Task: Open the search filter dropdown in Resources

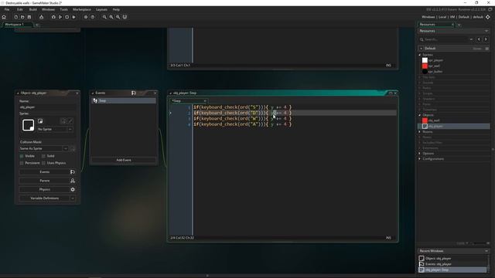Action: tap(471, 39)
